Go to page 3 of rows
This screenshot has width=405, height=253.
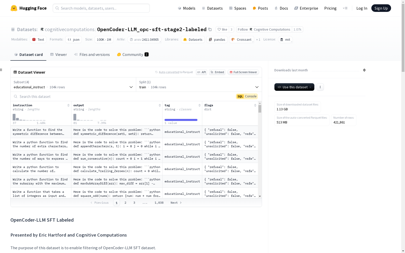tap(134, 203)
